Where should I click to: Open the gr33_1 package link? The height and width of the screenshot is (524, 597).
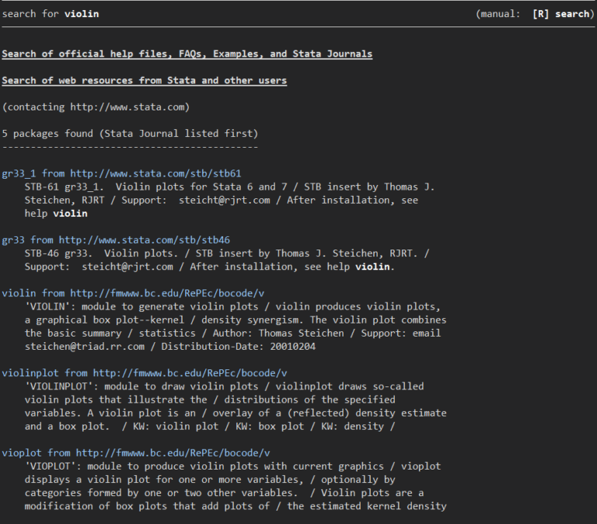tap(21, 173)
